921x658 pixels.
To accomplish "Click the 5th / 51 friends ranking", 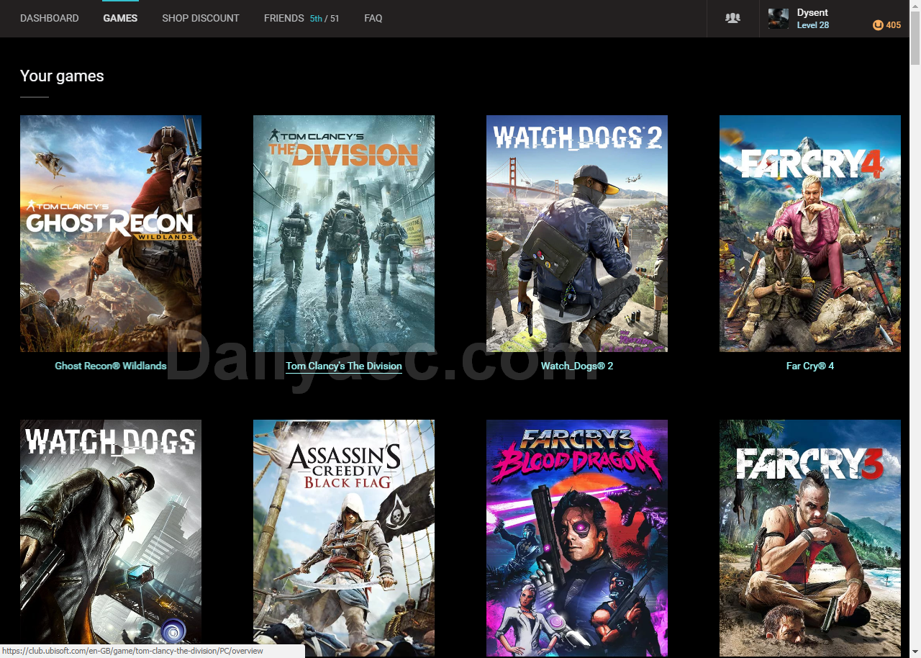I will [325, 18].
